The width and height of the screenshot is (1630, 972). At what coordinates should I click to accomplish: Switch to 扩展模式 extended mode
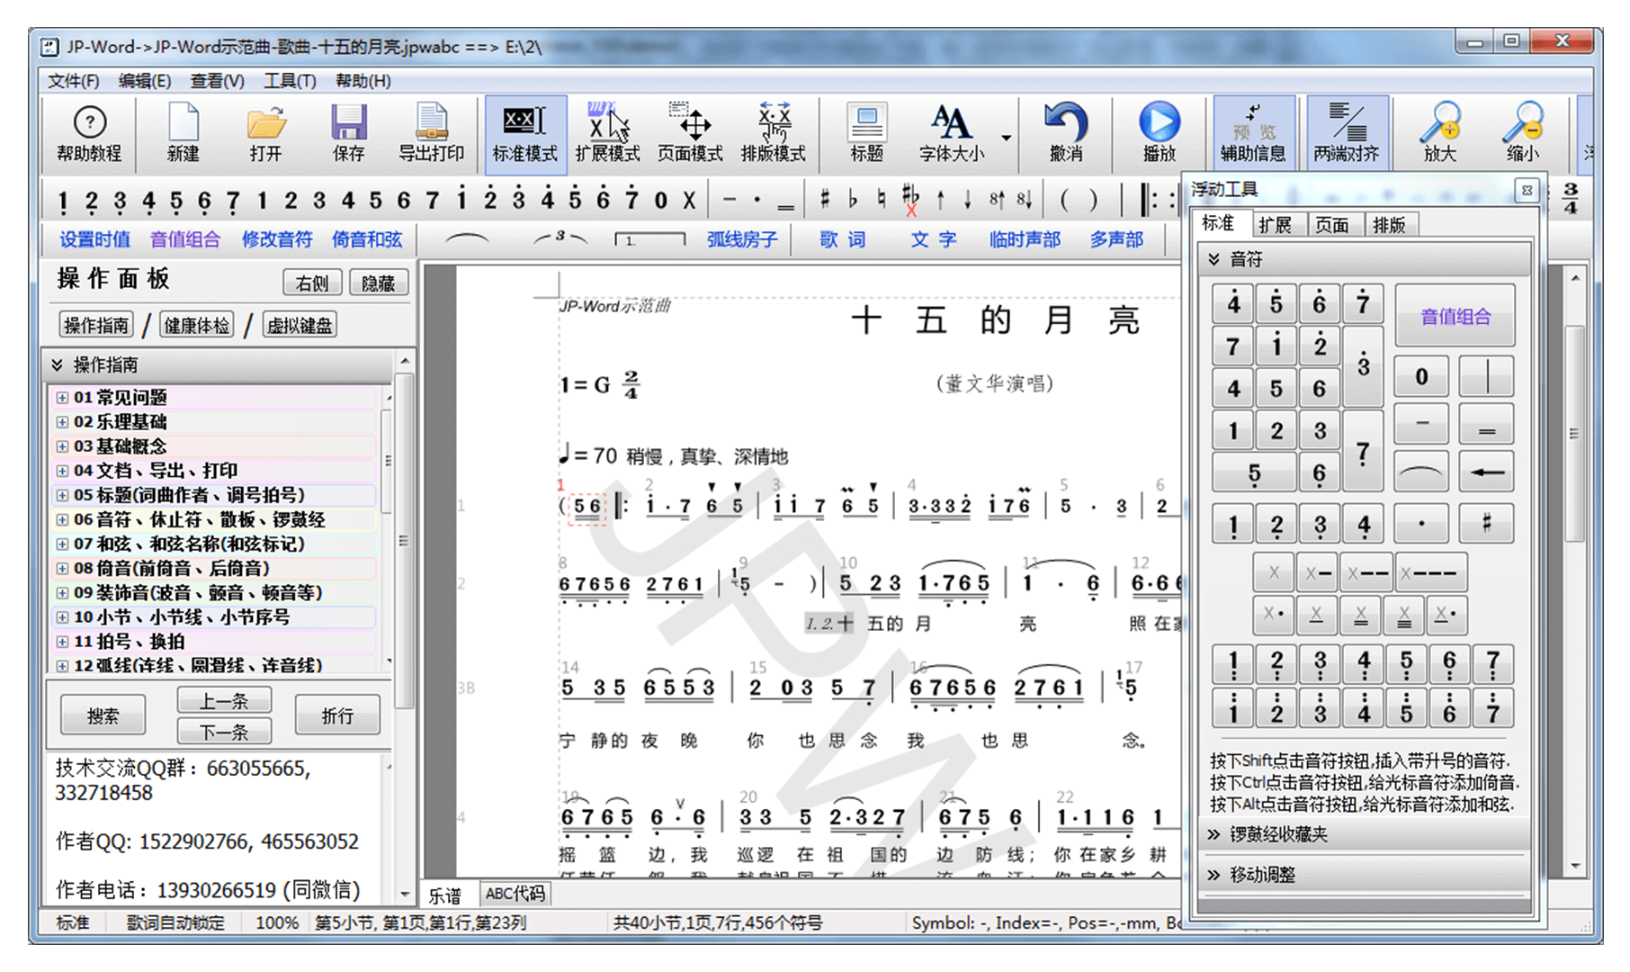tap(607, 132)
